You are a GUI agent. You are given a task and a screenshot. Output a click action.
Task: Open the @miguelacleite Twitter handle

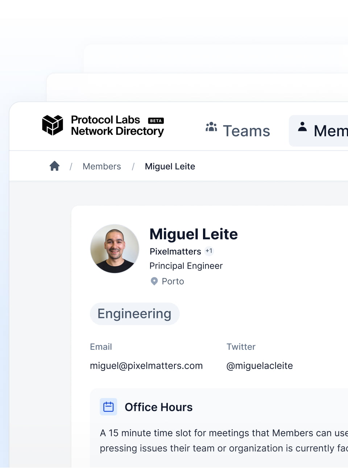point(260,366)
